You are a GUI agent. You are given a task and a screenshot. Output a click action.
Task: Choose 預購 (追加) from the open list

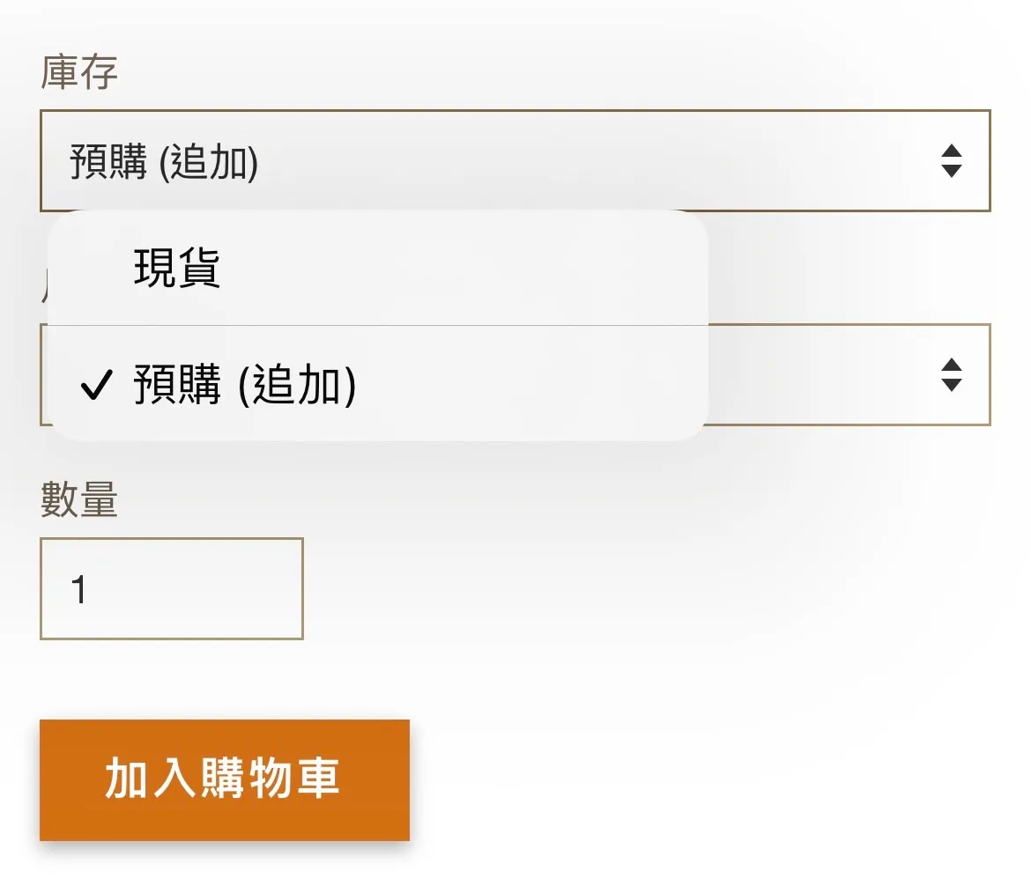point(244,385)
